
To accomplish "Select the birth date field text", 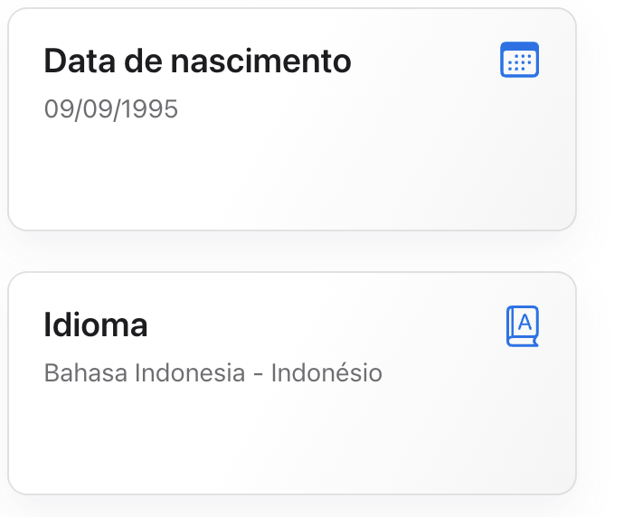I will click(x=111, y=109).
